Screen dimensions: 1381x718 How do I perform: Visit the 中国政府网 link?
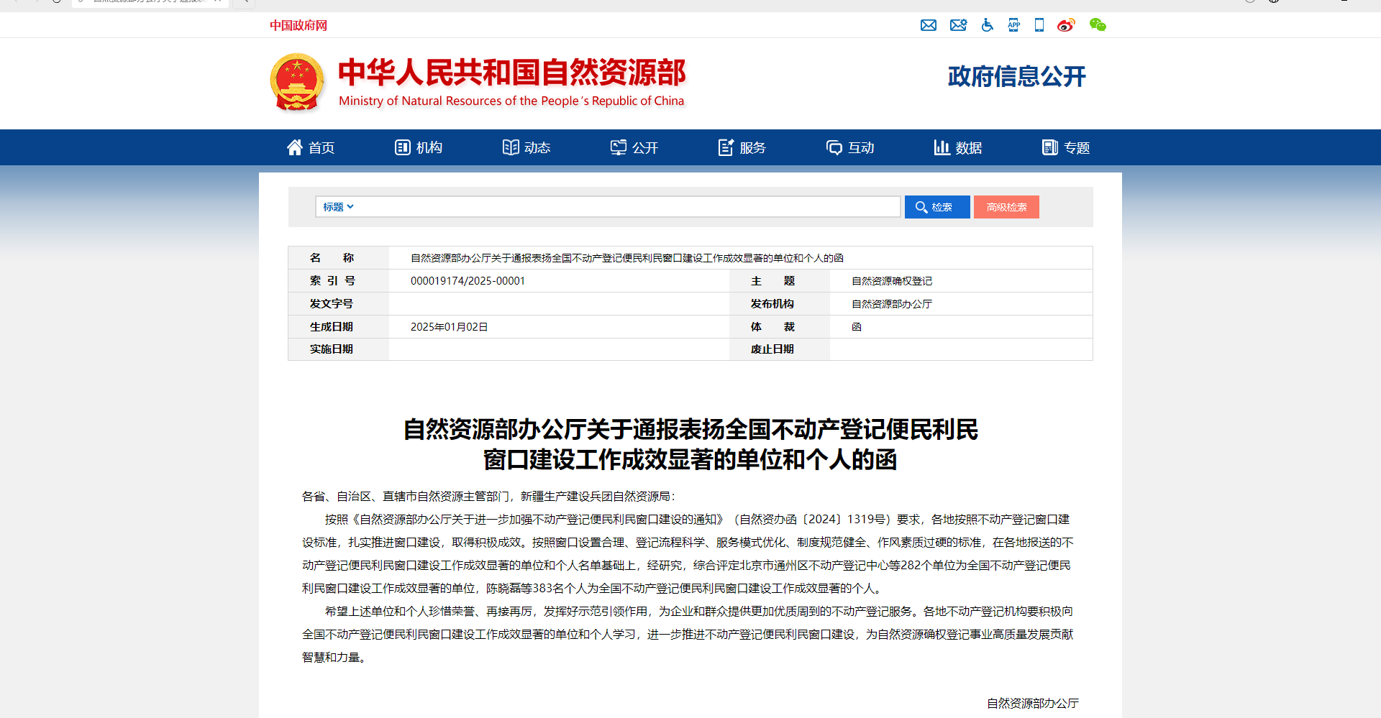298,25
